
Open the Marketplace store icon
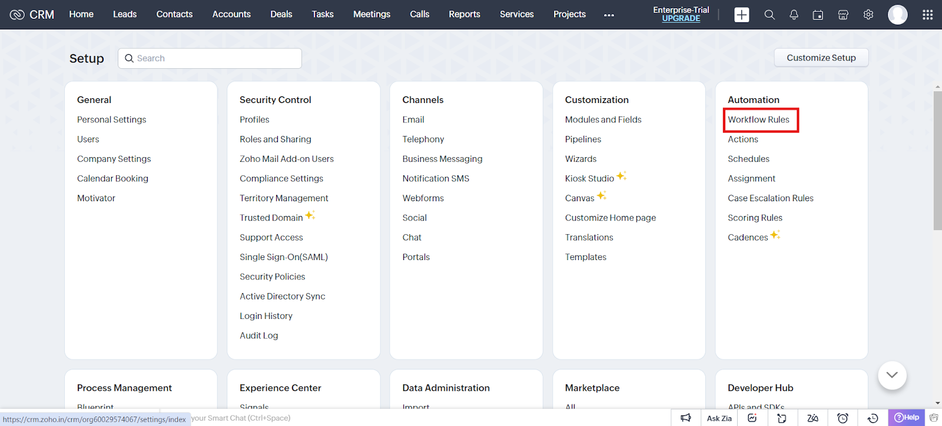(x=843, y=15)
